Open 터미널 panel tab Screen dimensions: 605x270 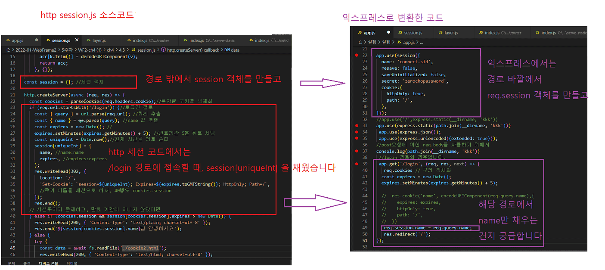pyautogui.click(x=71, y=263)
